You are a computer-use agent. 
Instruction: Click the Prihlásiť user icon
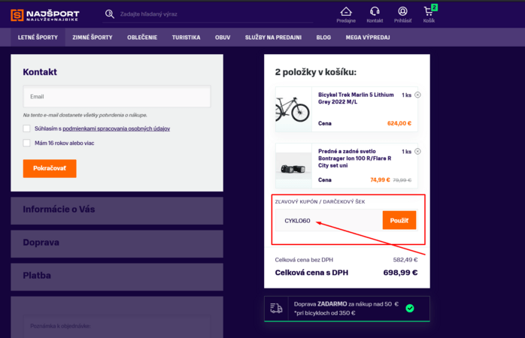tap(402, 15)
